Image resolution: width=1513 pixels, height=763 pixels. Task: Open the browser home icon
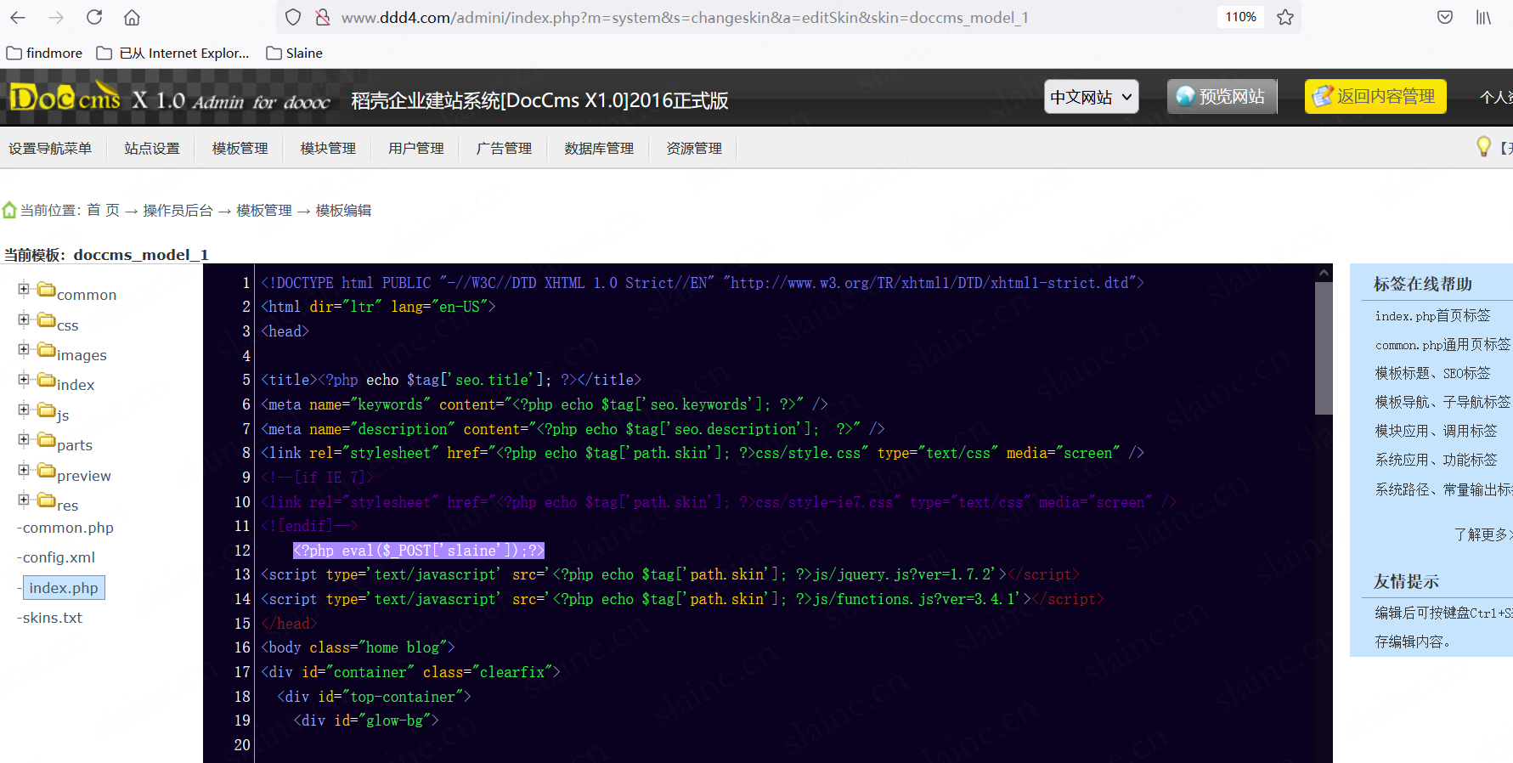pyautogui.click(x=132, y=17)
